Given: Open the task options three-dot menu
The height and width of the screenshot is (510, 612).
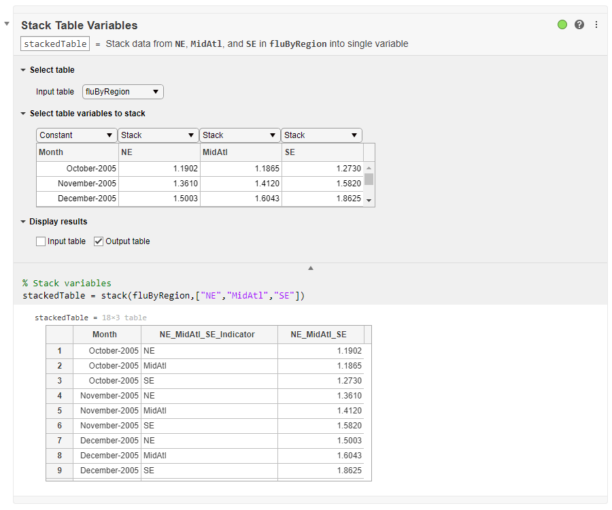Looking at the screenshot, I should (x=596, y=24).
